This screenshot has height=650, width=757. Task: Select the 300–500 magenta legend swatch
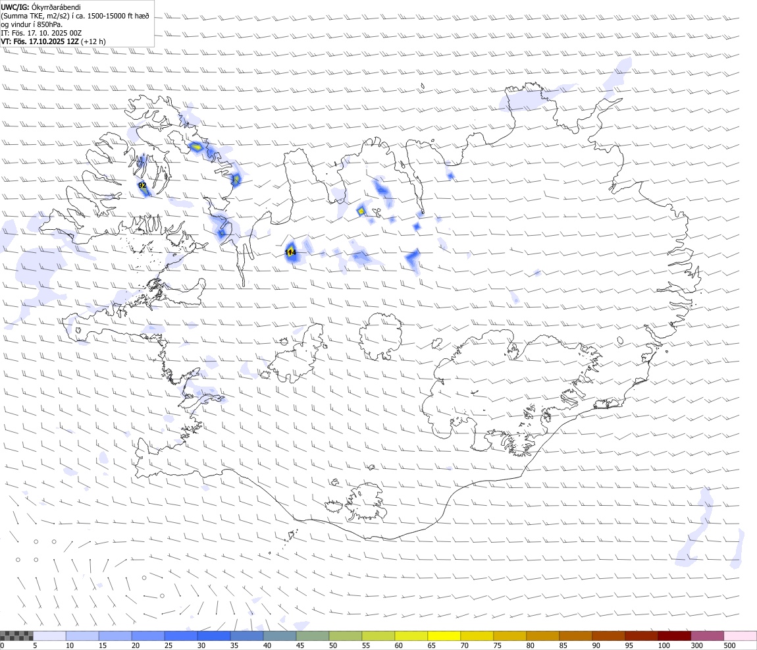pyautogui.click(x=707, y=636)
